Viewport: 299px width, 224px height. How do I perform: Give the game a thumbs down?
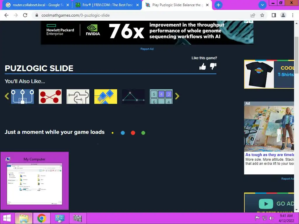coord(213,66)
